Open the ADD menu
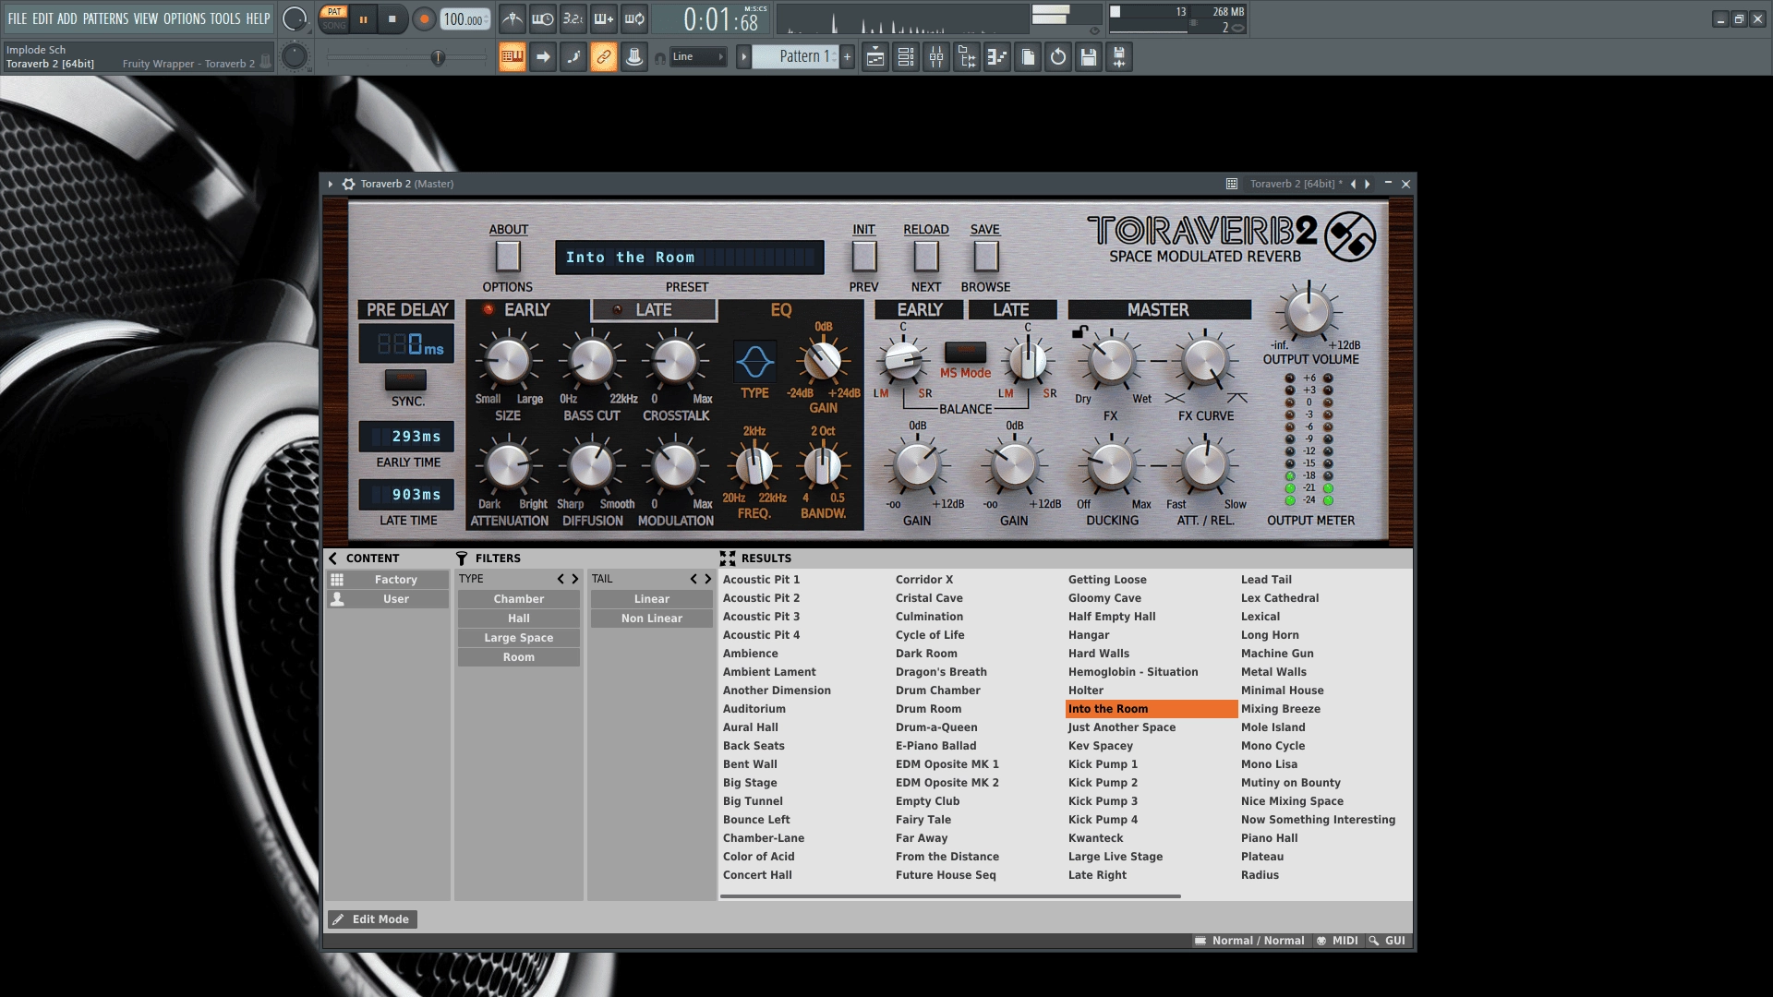Screen dimensions: 1773x997 point(67,18)
